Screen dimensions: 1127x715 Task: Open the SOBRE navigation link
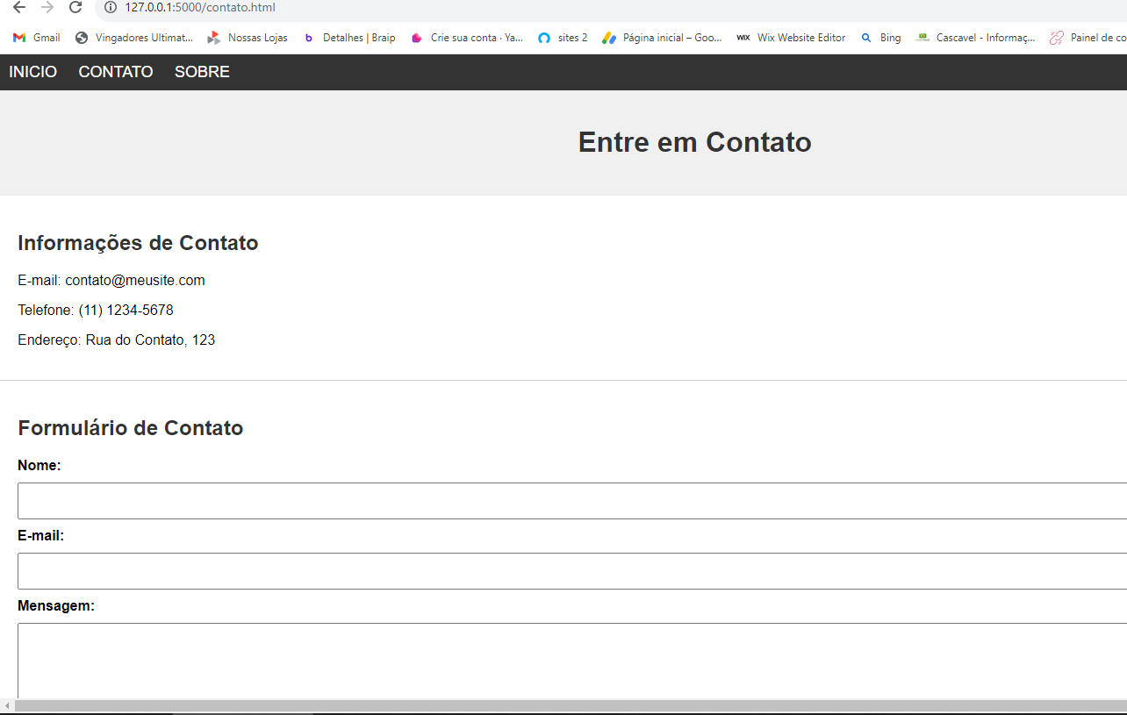click(x=202, y=72)
